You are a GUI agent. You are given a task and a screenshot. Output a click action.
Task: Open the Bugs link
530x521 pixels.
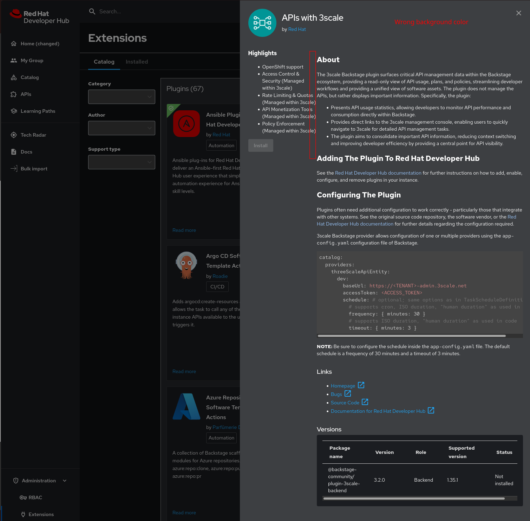pyautogui.click(x=336, y=394)
